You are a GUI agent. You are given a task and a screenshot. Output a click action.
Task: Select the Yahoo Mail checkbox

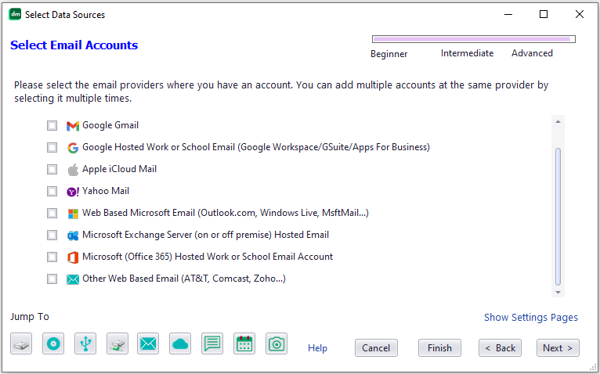pos(52,191)
